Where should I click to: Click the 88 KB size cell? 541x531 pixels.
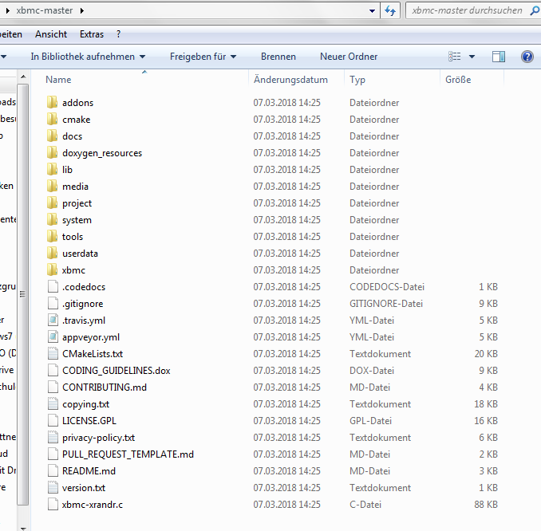pos(486,505)
